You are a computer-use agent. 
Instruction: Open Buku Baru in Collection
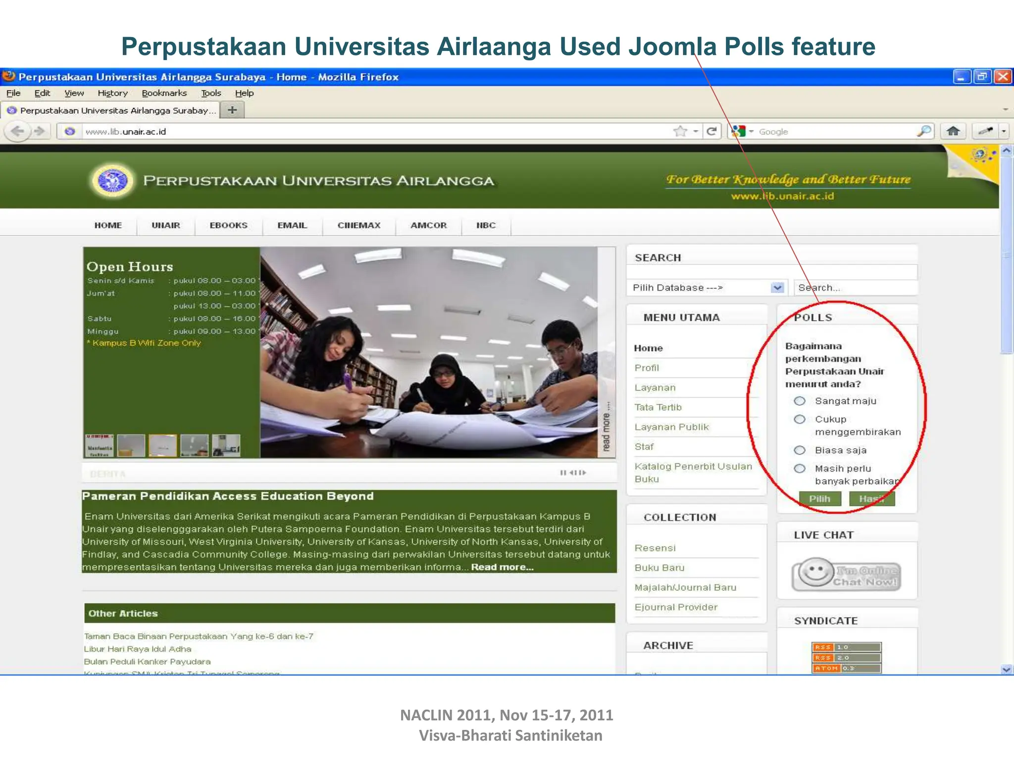[x=659, y=568]
